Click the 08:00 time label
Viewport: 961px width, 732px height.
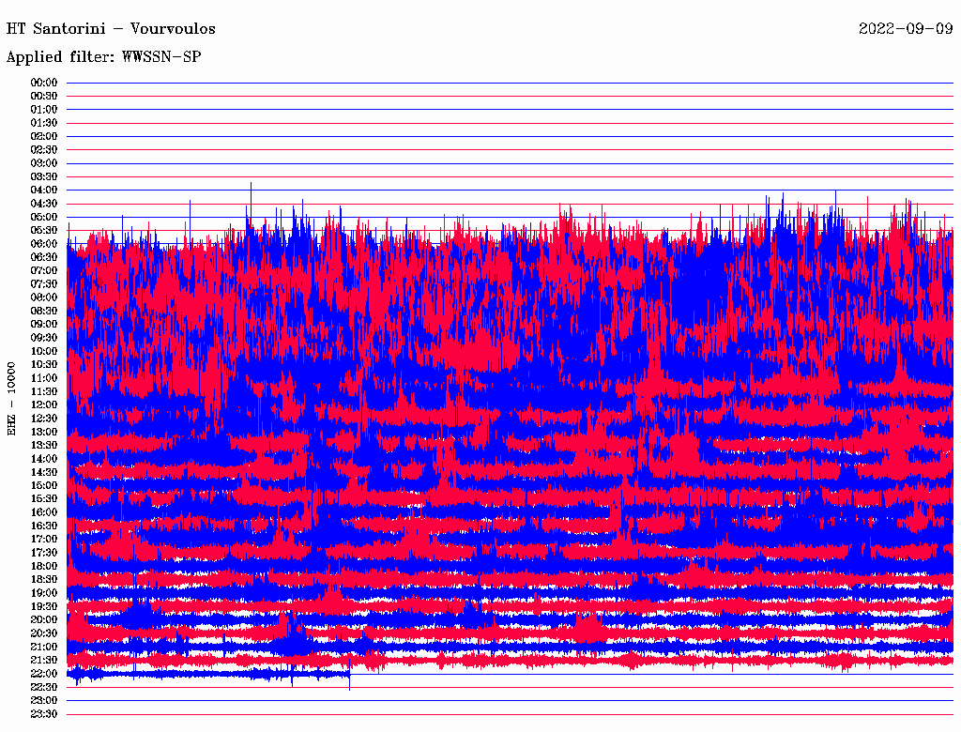[x=44, y=297]
